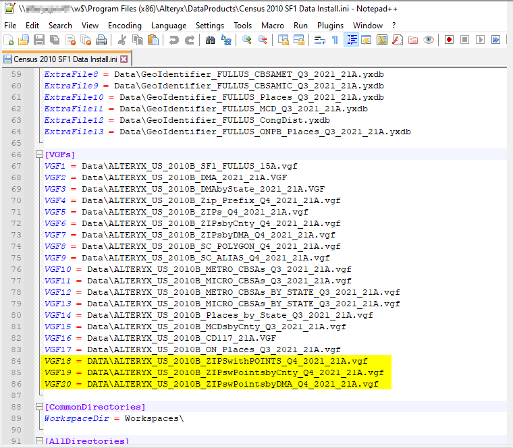Click the Workspaces\ value text

point(154,418)
